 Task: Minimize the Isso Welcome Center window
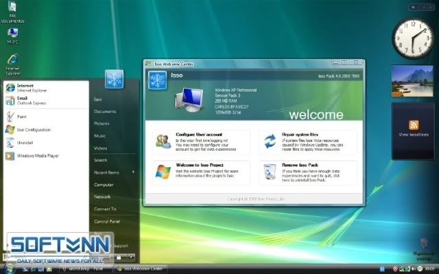[336, 62]
